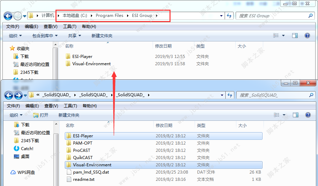Viewport: 318px width, 186px height.
Task: Click Back arrow in _SolidSQUAD_ window
Action: pos(9,95)
